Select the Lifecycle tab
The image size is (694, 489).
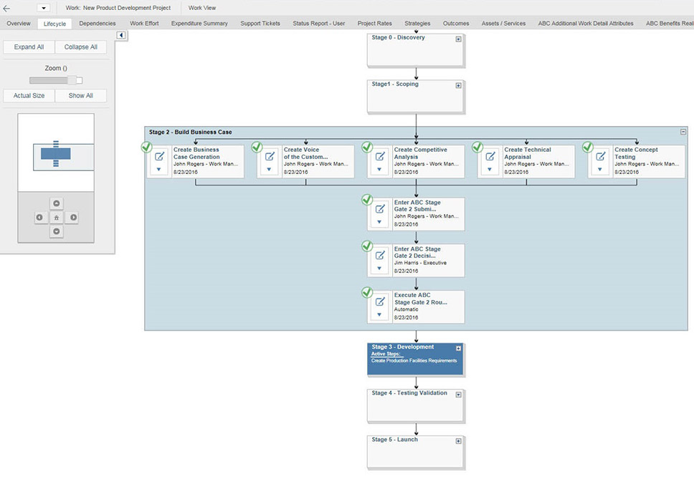(x=55, y=24)
